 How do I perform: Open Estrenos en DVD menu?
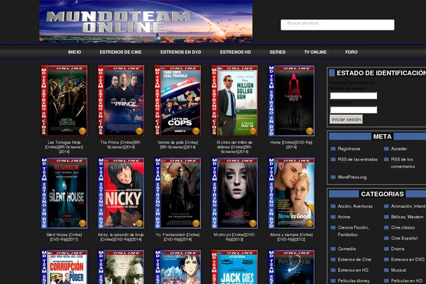(180, 52)
